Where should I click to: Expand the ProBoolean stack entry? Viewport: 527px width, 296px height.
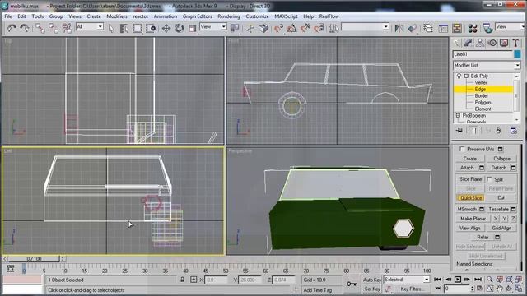(x=458, y=115)
